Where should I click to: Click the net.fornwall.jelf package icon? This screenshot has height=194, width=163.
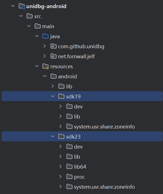point(54,56)
